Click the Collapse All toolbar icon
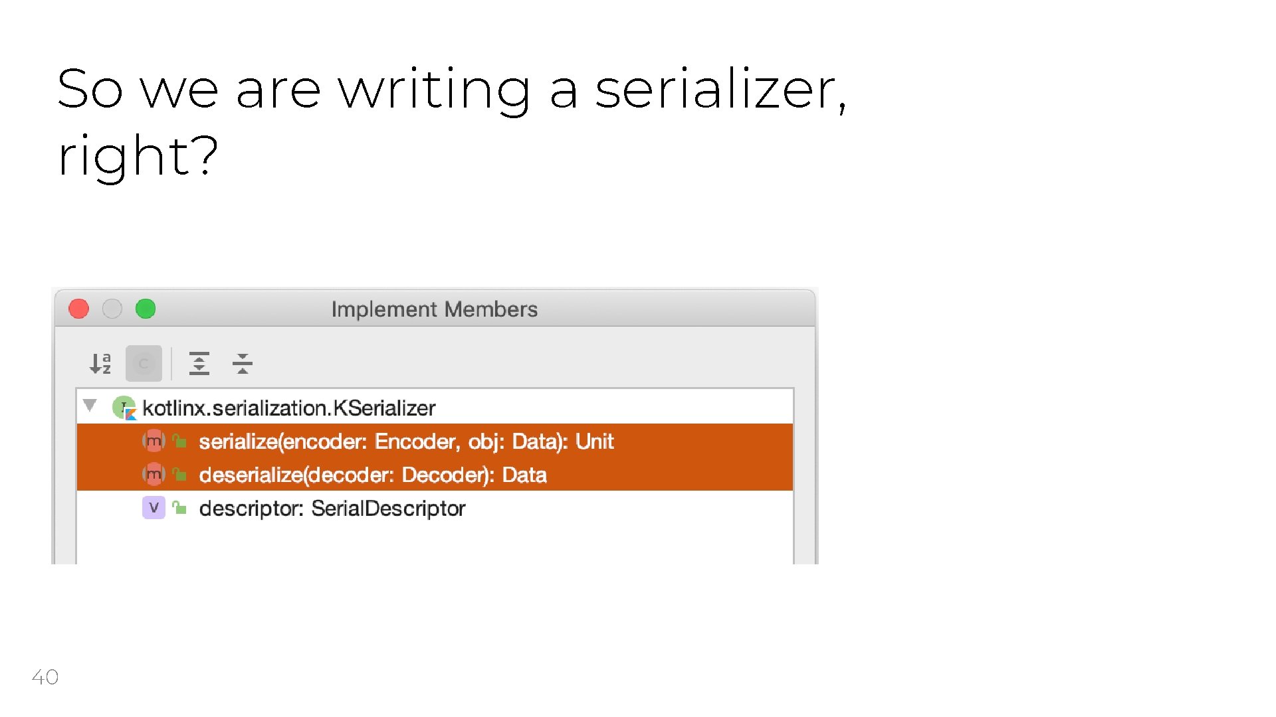Image resolution: width=1276 pixels, height=717 pixels. [243, 363]
